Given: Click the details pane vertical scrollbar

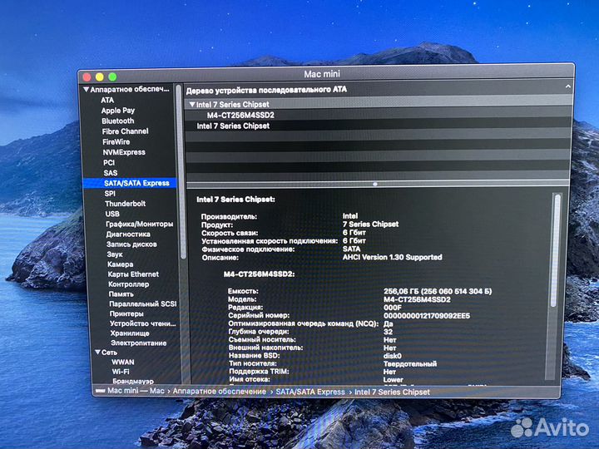Looking at the screenshot, I should pos(557,250).
